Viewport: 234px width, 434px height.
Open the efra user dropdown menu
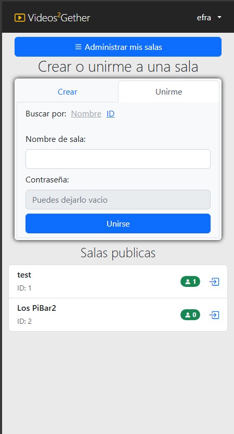coord(210,18)
